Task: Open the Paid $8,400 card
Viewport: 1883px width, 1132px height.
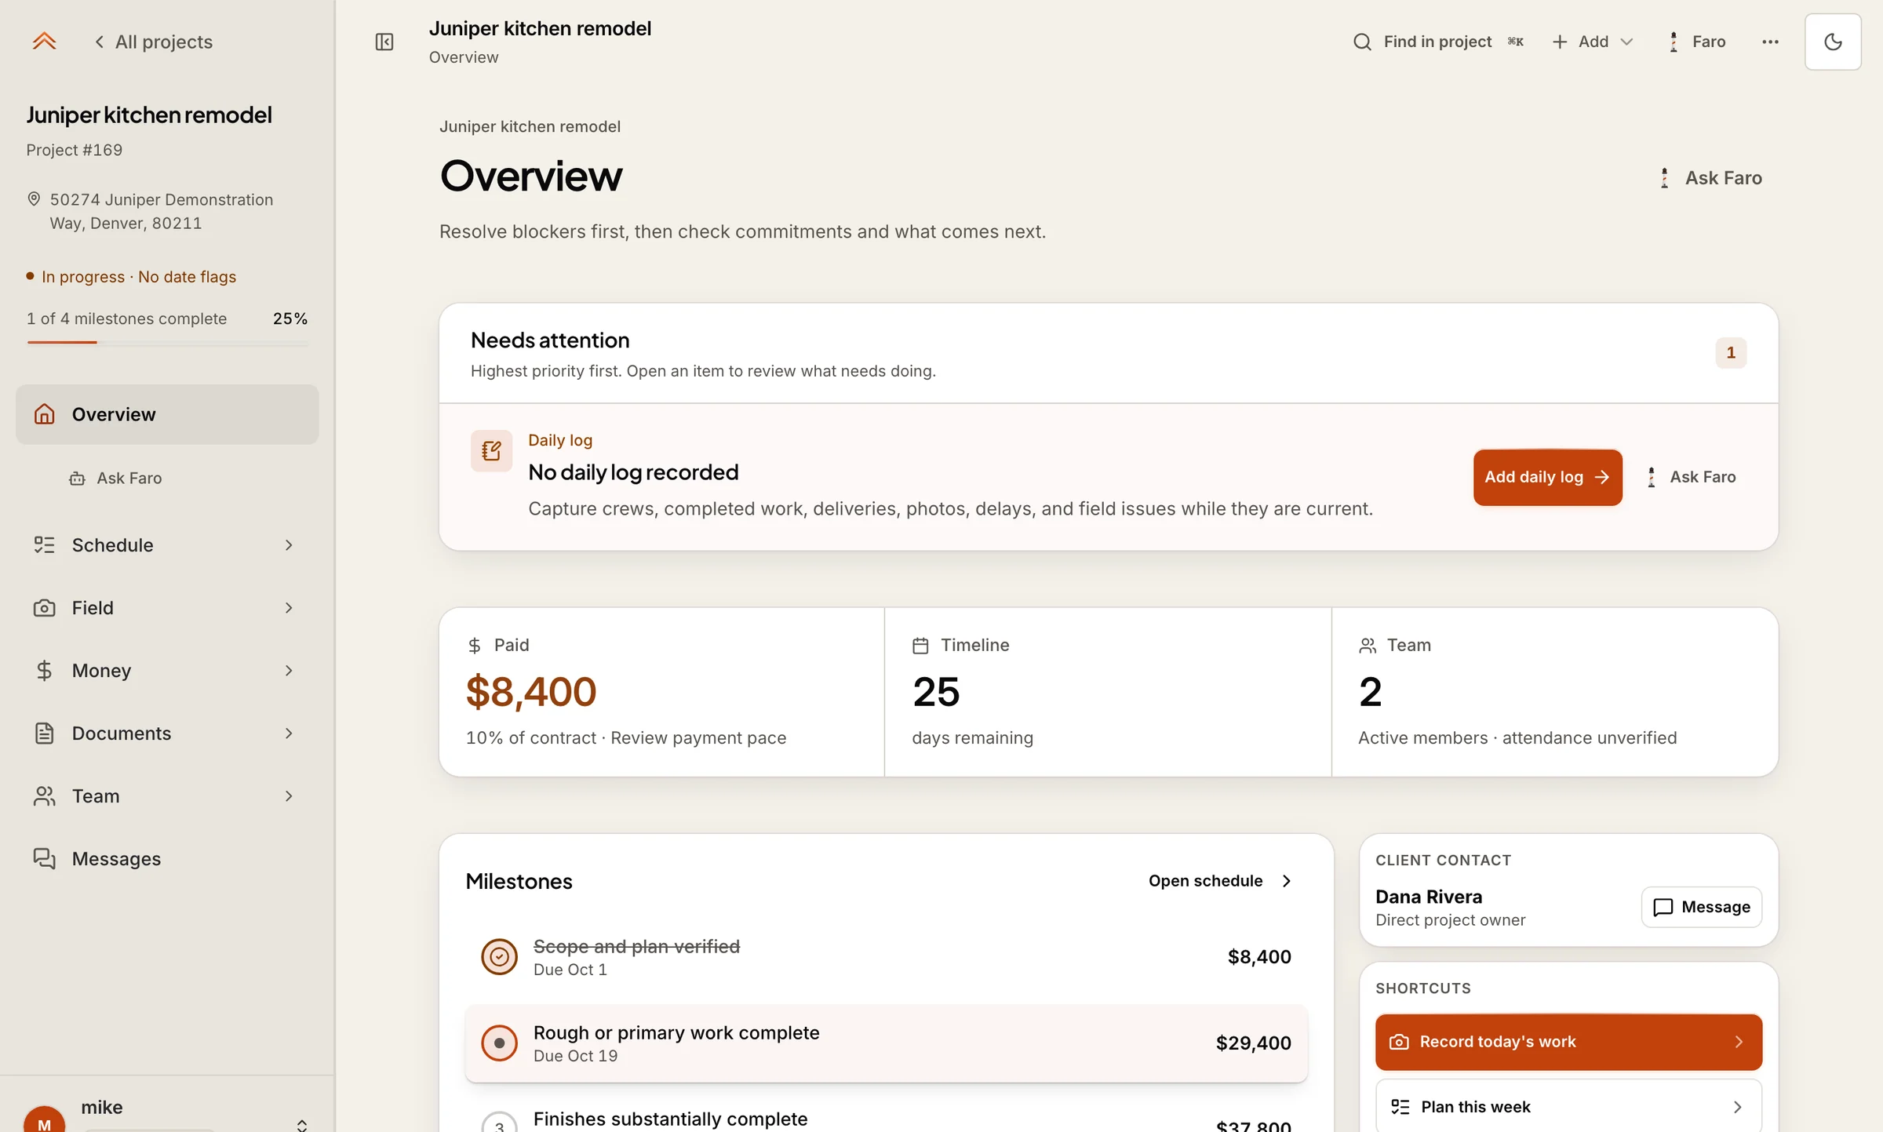Action: 661,692
